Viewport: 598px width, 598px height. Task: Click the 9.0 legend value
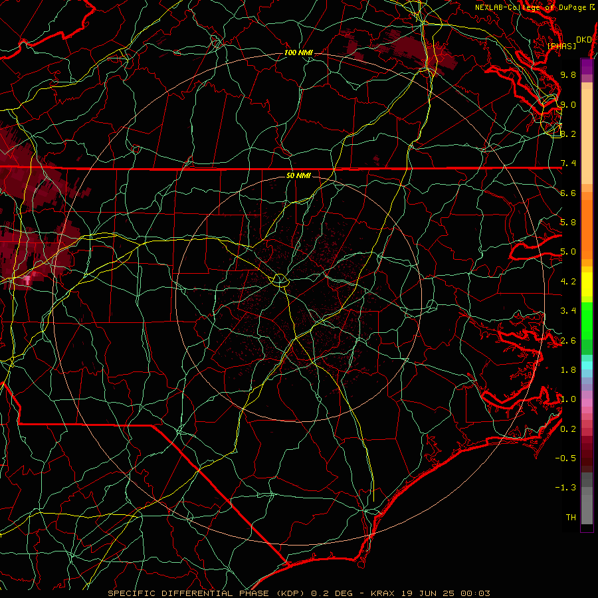568,104
